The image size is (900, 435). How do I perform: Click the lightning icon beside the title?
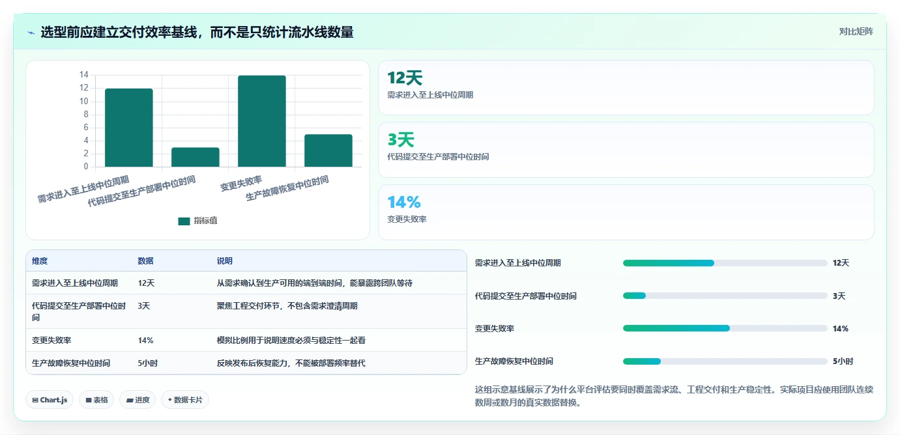tap(31, 33)
